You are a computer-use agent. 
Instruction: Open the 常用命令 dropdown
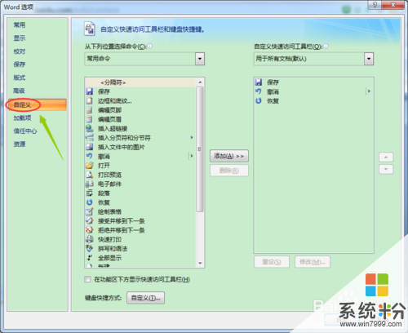tap(200, 59)
